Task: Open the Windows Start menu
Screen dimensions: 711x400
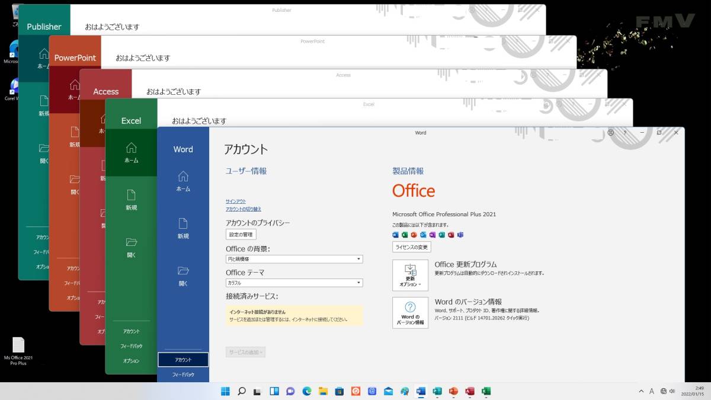Action: coord(226,391)
